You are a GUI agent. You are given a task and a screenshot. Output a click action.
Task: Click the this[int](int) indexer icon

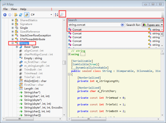coord(21,81)
